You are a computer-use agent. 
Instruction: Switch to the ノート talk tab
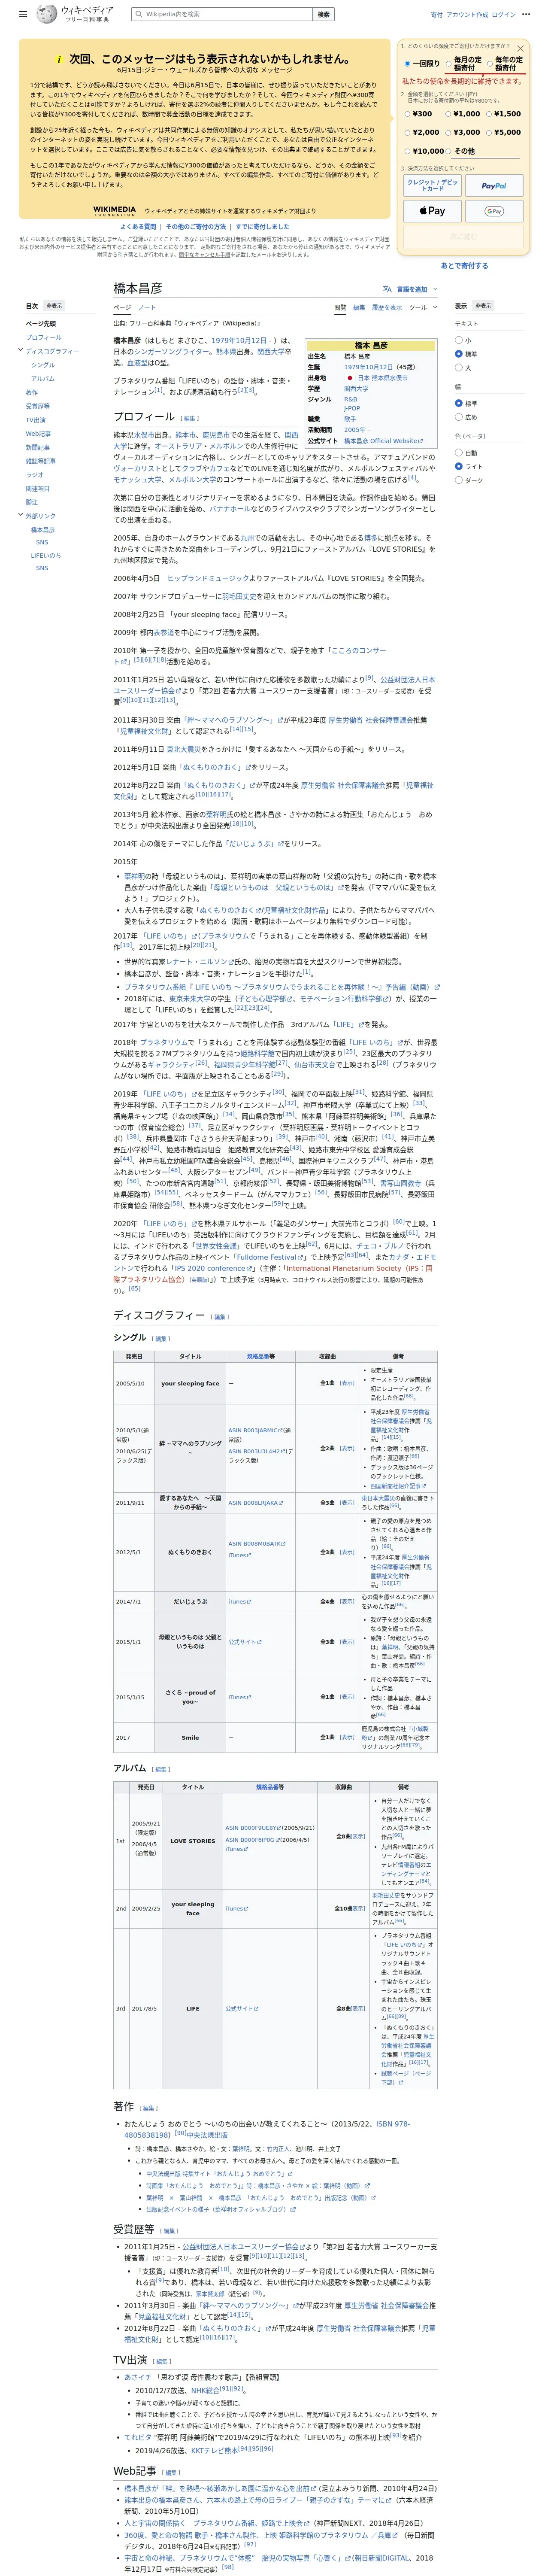click(147, 308)
